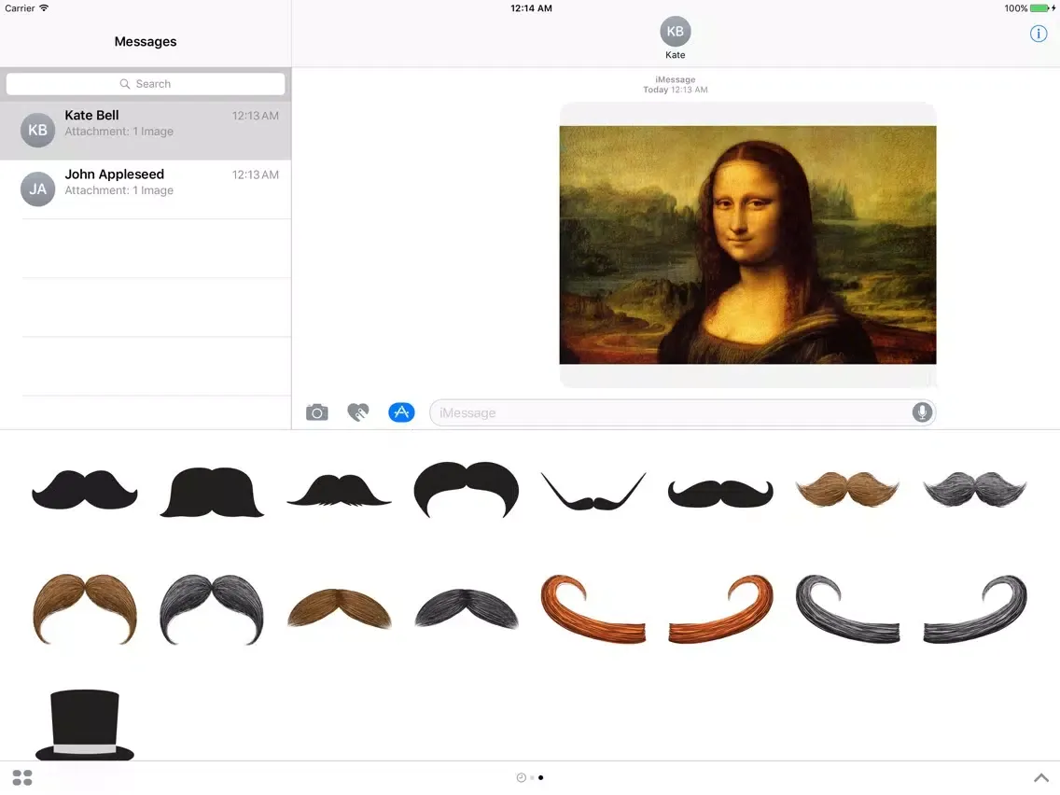Select the black horseshoe mustache sticker
The width and height of the screenshot is (1060, 795).
467,490
